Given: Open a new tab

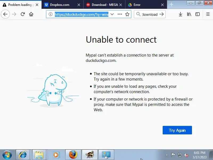Looking at the screenshot, I should (171, 5).
